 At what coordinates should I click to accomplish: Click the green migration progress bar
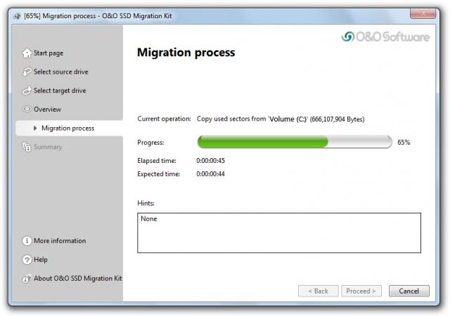[x=295, y=142]
